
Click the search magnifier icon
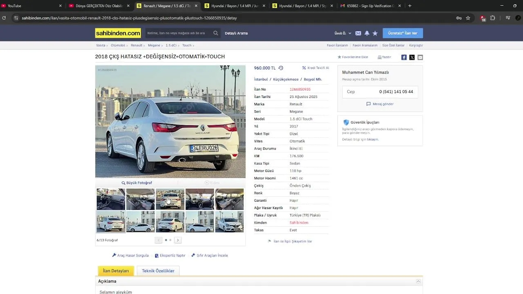(x=216, y=33)
